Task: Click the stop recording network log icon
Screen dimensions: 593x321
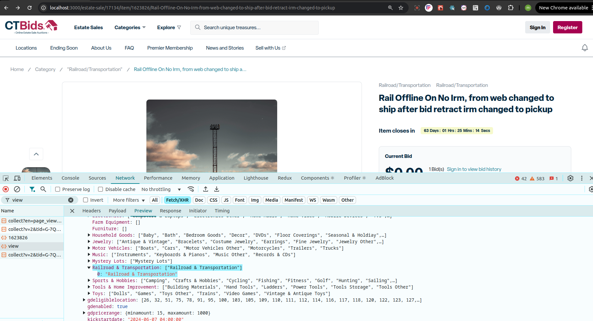Action: click(6, 189)
